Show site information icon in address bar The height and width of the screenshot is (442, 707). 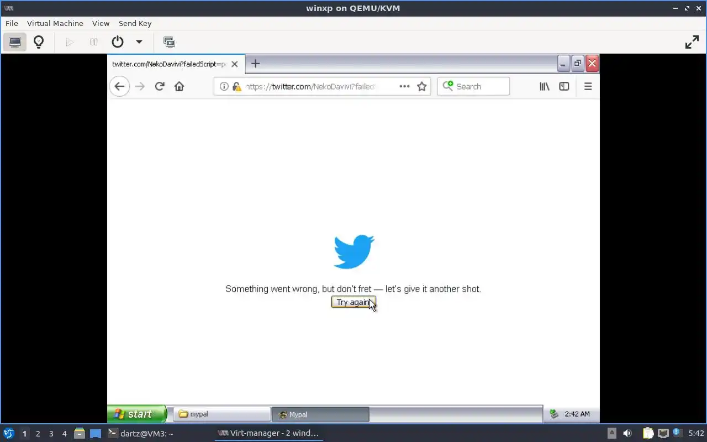pos(224,86)
